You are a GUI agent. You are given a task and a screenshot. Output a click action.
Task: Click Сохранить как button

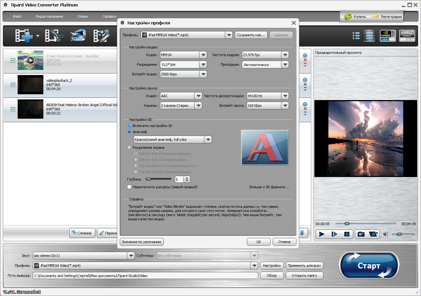[251, 35]
